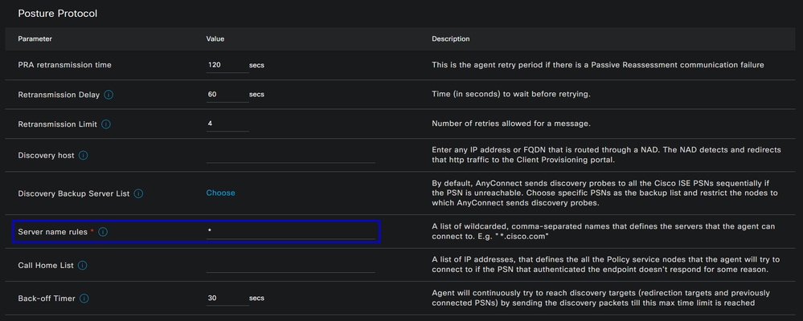Click the Description column header
This screenshot has height=321, width=803.
tap(451, 39)
